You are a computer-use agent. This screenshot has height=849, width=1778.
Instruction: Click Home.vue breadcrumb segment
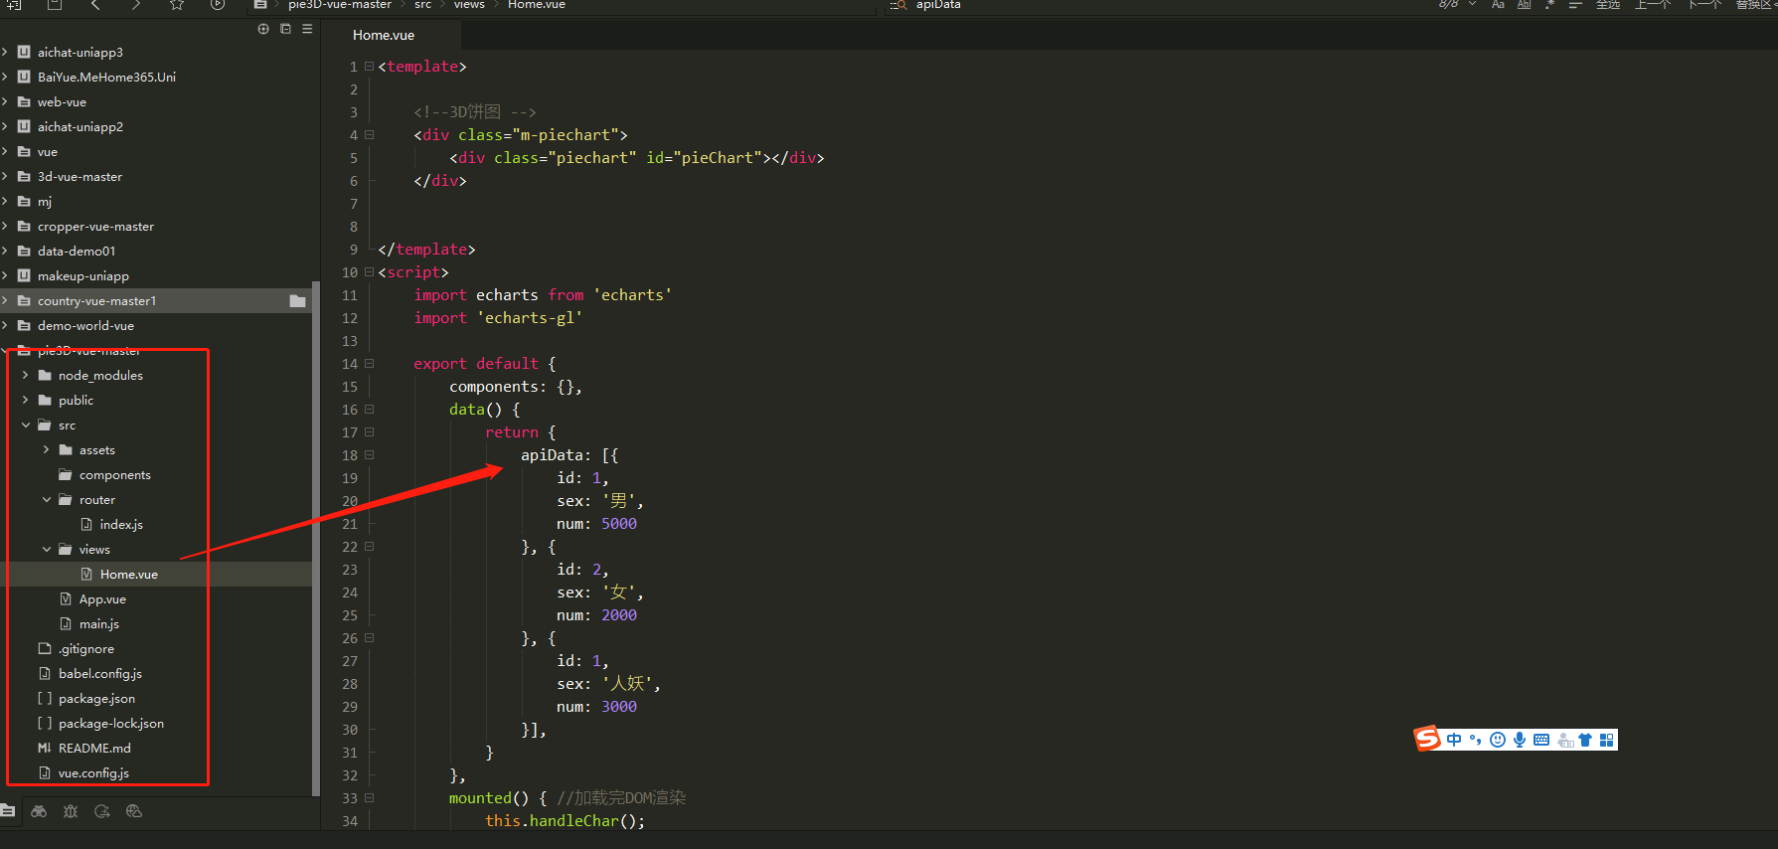(x=536, y=5)
